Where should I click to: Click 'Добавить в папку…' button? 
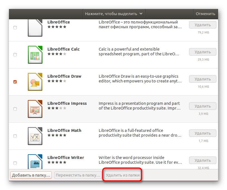pyautogui.click(x=31, y=175)
